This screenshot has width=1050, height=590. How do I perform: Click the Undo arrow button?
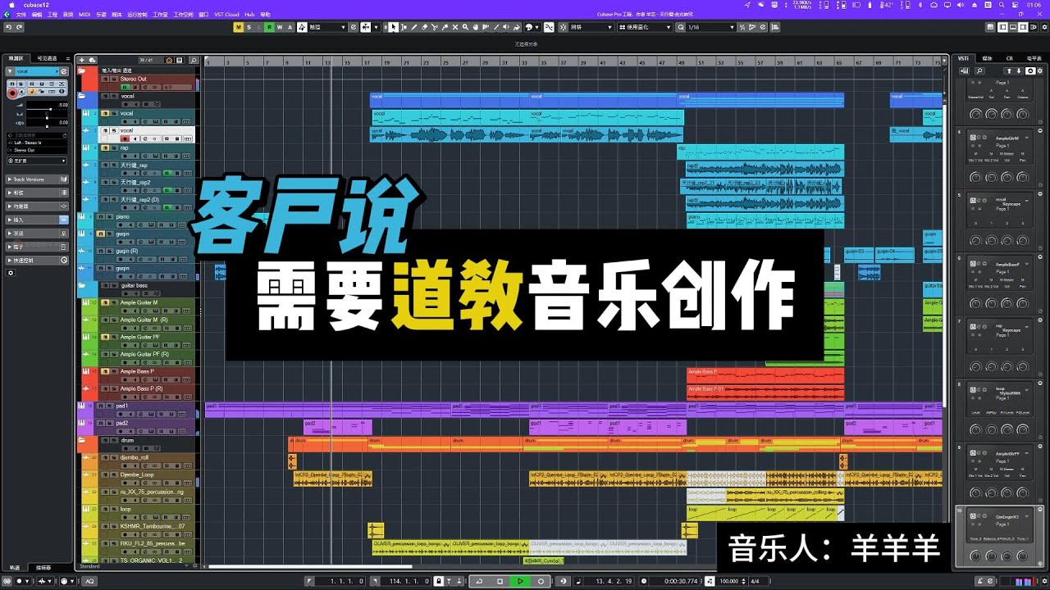coord(8,27)
